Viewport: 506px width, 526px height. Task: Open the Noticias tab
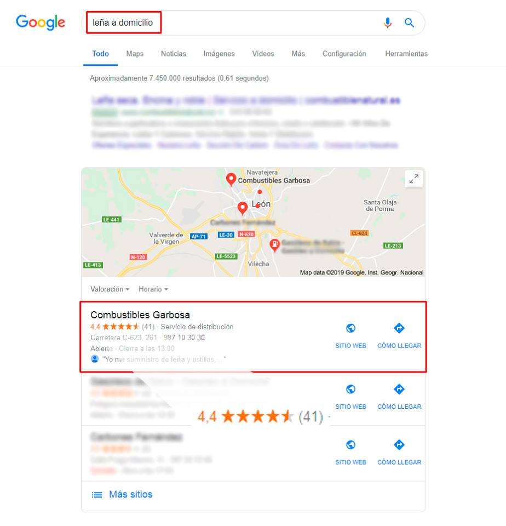(x=174, y=54)
